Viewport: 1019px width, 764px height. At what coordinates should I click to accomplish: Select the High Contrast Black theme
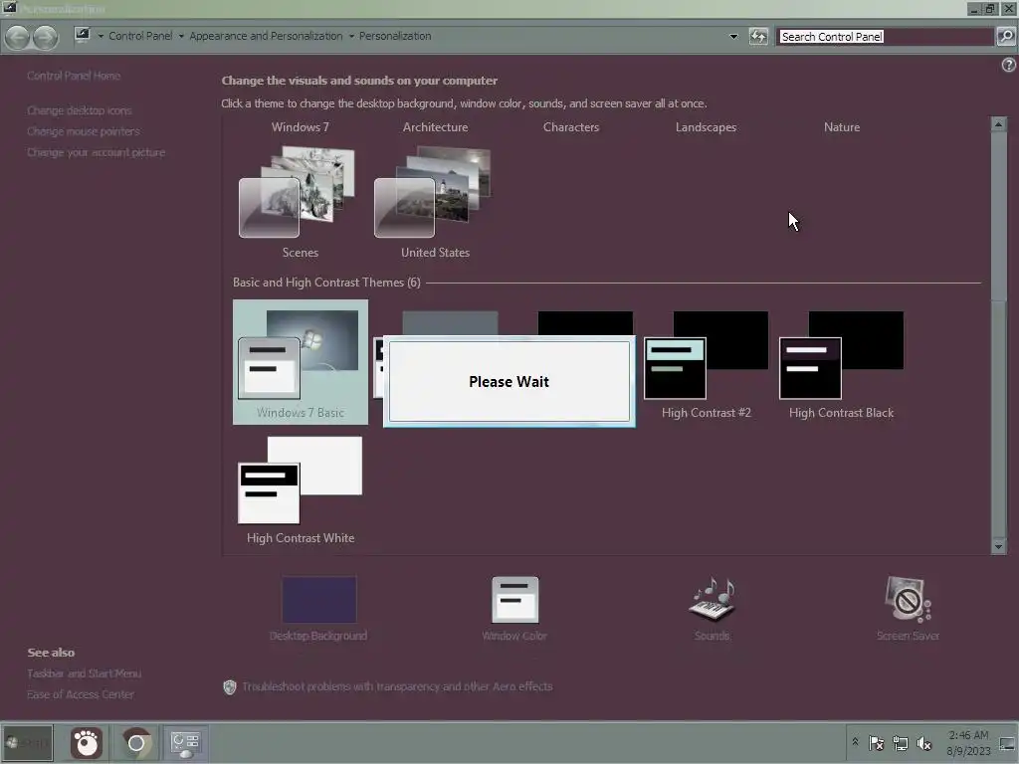pos(841,362)
